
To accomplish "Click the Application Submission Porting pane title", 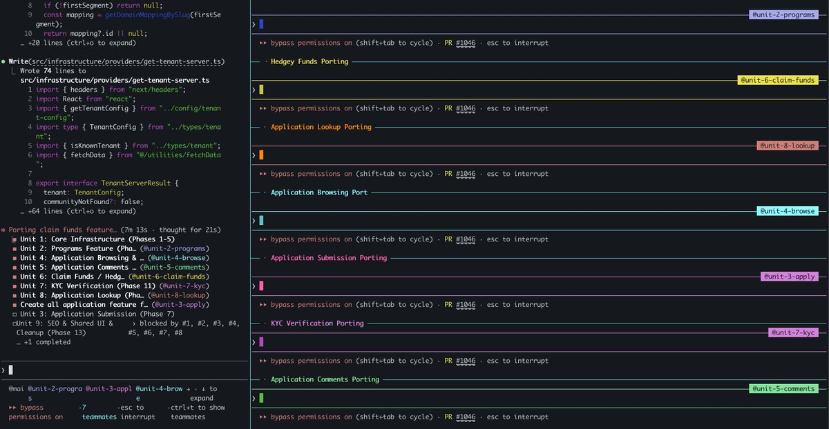I will pos(329,258).
